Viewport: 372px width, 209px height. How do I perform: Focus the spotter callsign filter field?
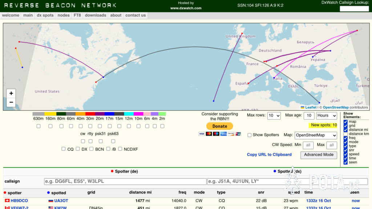(125, 181)
